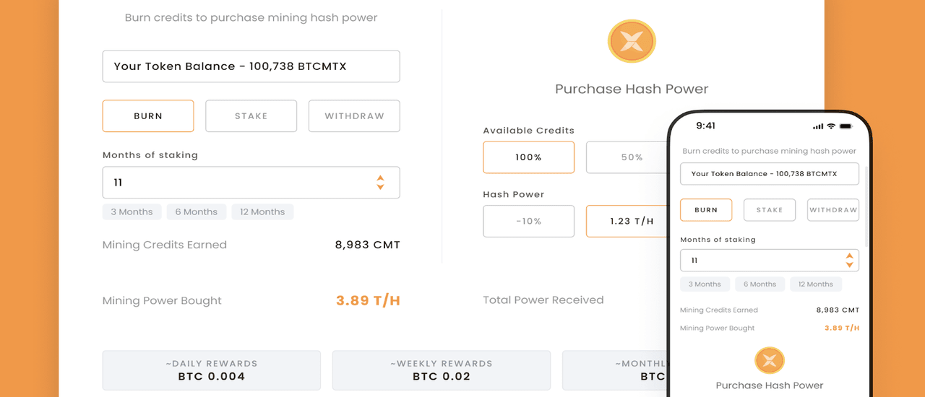Click the desktop 6 Months preset chip
925x397 pixels.
click(x=197, y=212)
